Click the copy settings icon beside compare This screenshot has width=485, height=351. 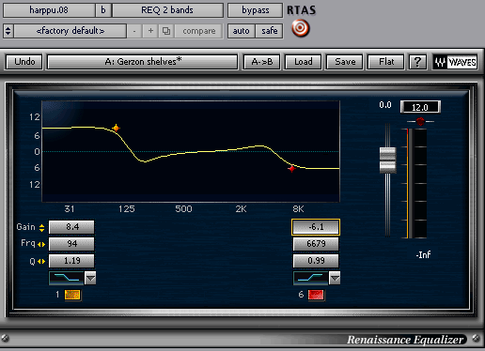pos(166,31)
